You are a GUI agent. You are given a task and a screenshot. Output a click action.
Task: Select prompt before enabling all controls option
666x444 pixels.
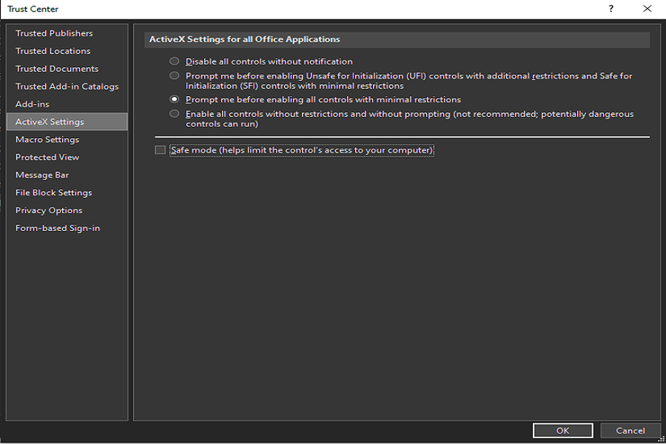tap(174, 99)
